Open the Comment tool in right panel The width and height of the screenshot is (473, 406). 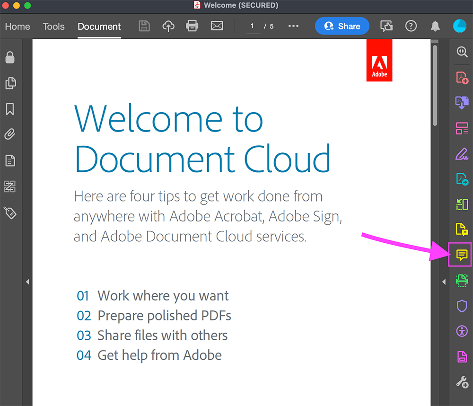point(462,256)
